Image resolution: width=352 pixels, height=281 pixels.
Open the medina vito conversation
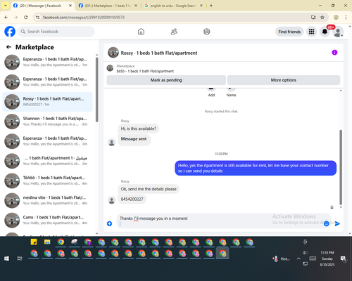pyautogui.click(x=47, y=200)
